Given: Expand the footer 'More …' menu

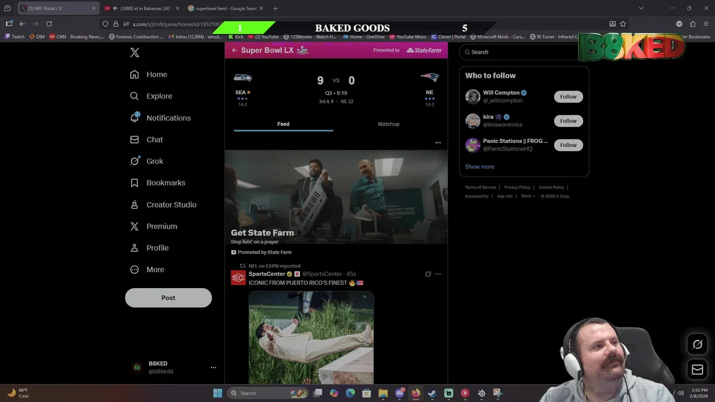Looking at the screenshot, I should (528, 197).
